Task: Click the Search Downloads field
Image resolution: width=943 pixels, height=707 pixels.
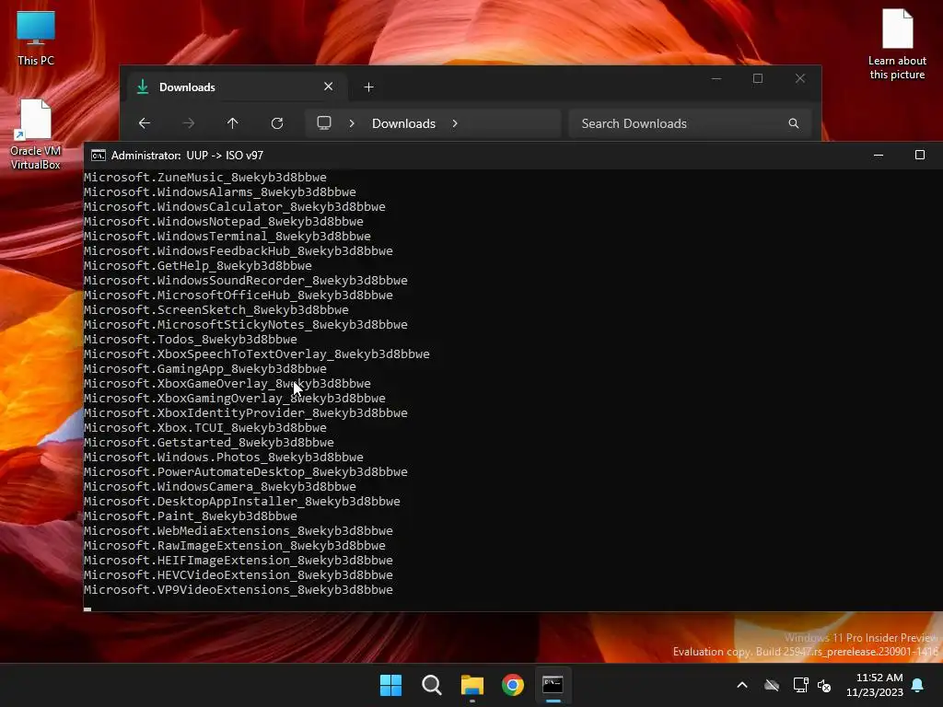Action: tap(690, 123)
